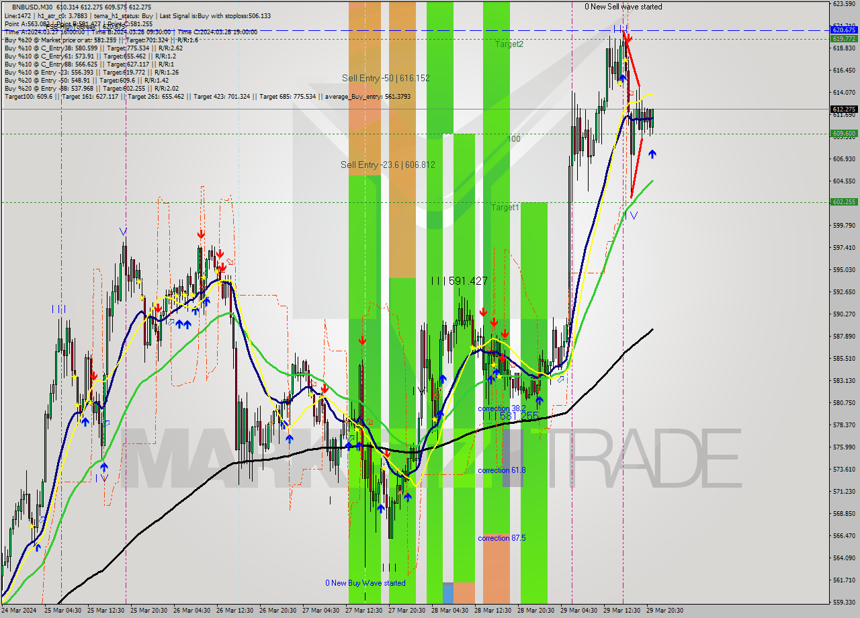Click 590.270 on the price axis
The height and width of the screenshot is (618, 860).
[844, 314]
